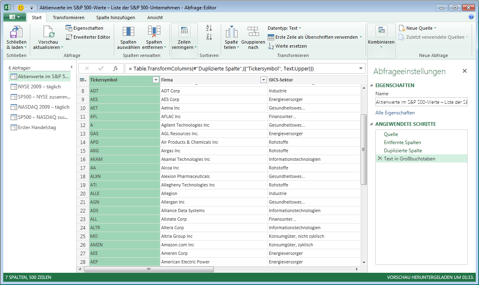Image resolution: width=479 pixels, height=285 pixels.
Task: Click the Excel icon in title bar
Action: (x=7, y=8)
